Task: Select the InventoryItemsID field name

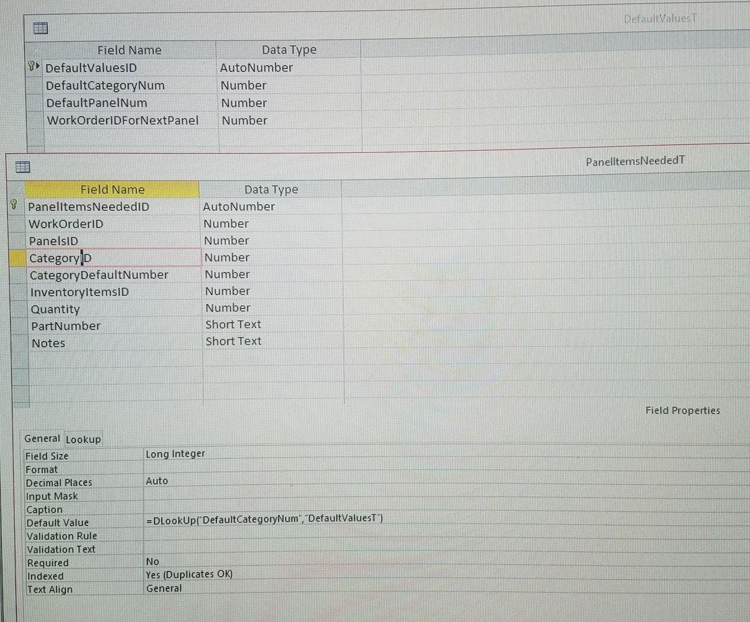Action: pyautogui.click(x=80, y=292)
